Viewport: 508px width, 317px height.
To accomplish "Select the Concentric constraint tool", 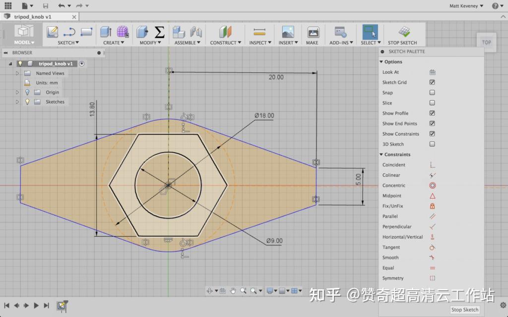I will (x=432, y=185).
